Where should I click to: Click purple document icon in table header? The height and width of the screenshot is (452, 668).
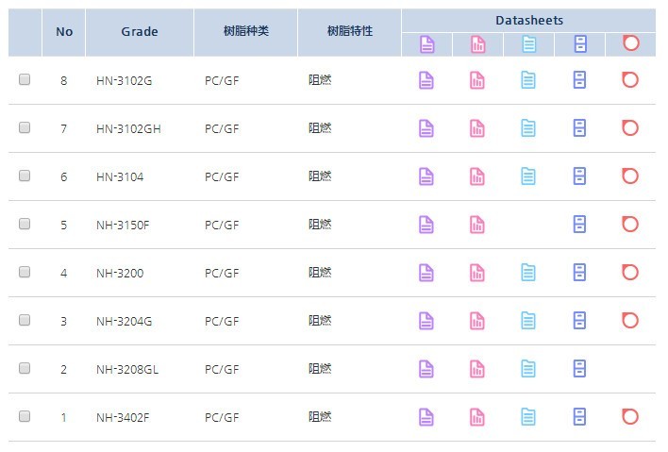(426, 44)
